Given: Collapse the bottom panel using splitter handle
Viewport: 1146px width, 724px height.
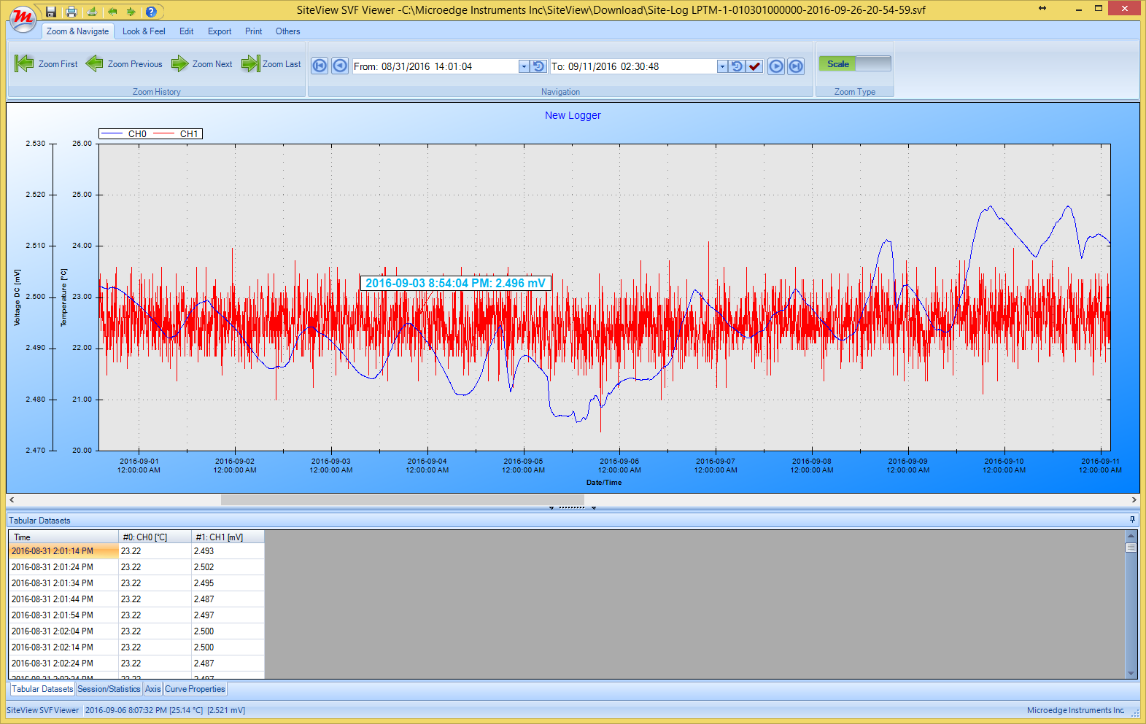Looking at the screenshot, I should coord(572,507).
